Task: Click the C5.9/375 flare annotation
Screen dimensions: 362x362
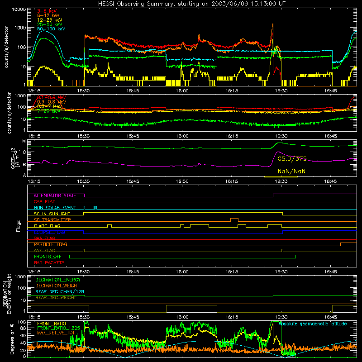Action: 292,159
